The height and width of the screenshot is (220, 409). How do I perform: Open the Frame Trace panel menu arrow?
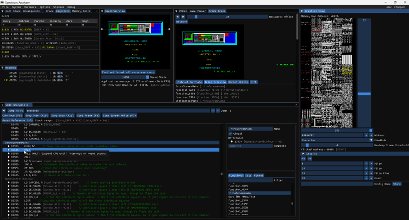point(176,11)
